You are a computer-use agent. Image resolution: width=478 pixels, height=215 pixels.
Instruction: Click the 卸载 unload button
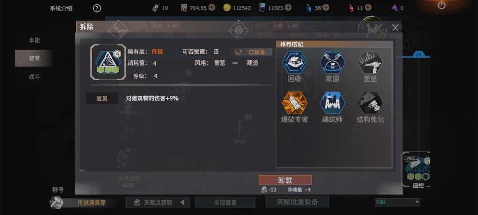tap(285, 180)
